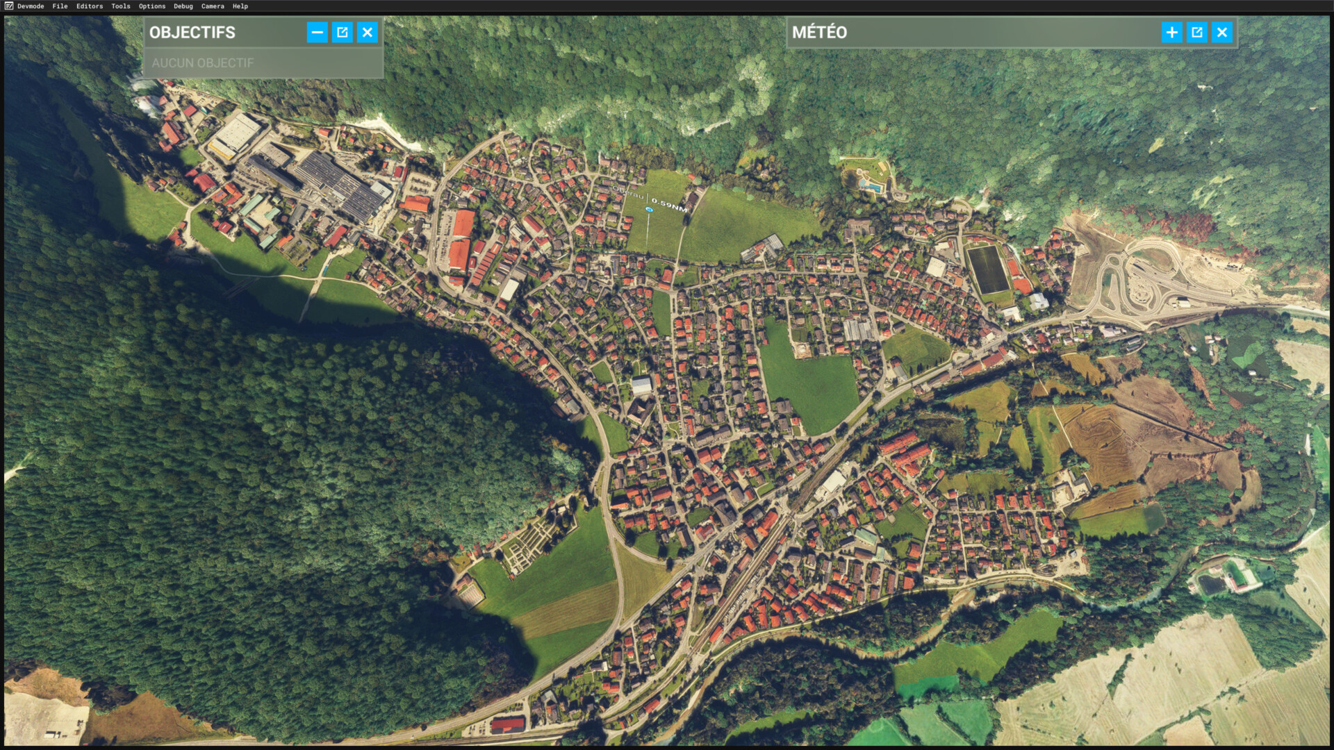1334x750 pixels.
Task: Open the Options menu
Action: (x=152, y=6)
